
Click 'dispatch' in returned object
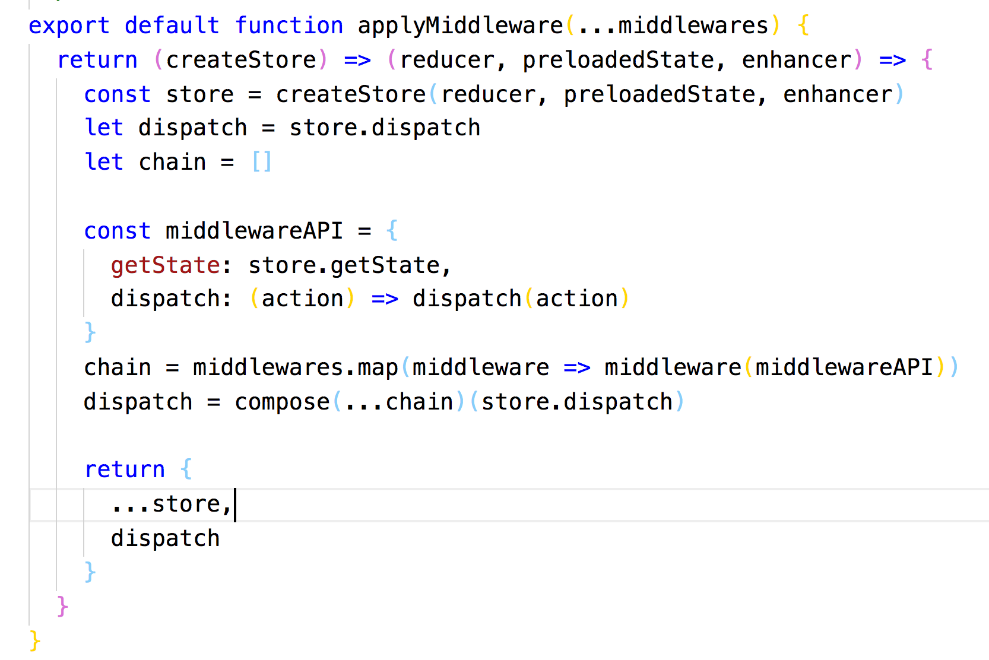tap(166, 538)
